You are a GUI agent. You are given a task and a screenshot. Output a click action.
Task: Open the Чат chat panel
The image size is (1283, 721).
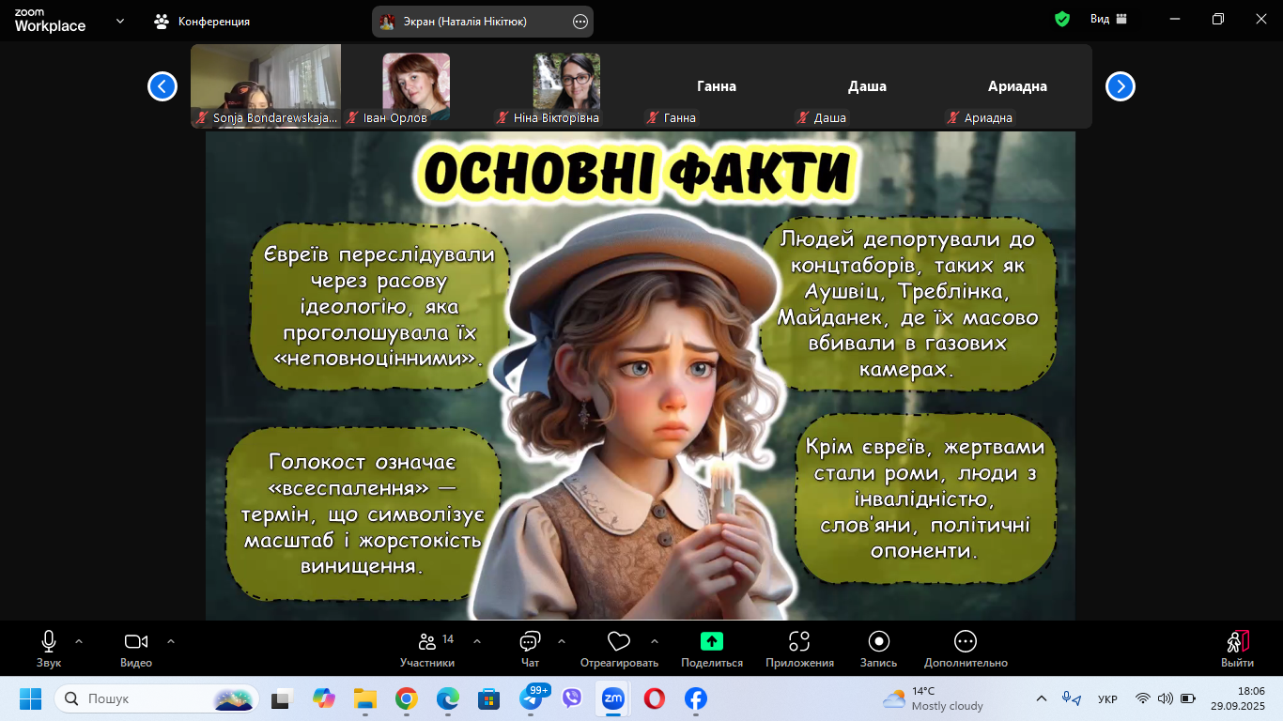tap(530, 648)
